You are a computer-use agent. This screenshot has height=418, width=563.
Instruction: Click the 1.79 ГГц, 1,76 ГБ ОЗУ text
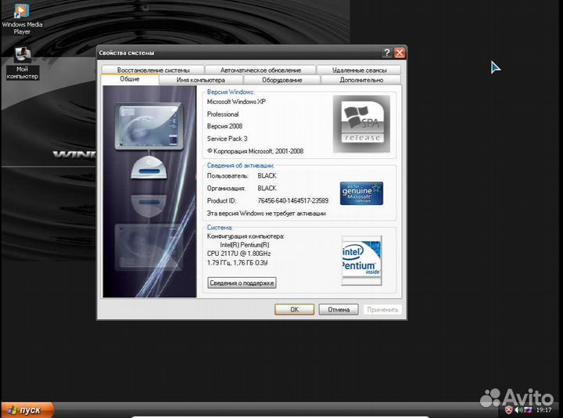237,263
